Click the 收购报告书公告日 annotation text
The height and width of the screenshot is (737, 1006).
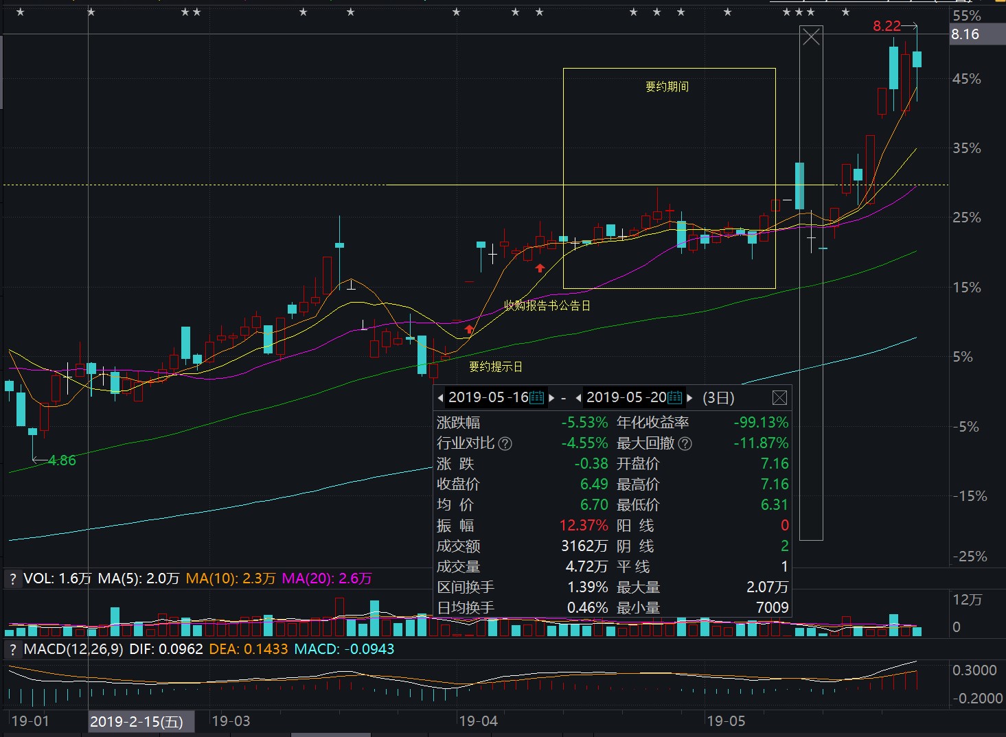coord(547,305)
